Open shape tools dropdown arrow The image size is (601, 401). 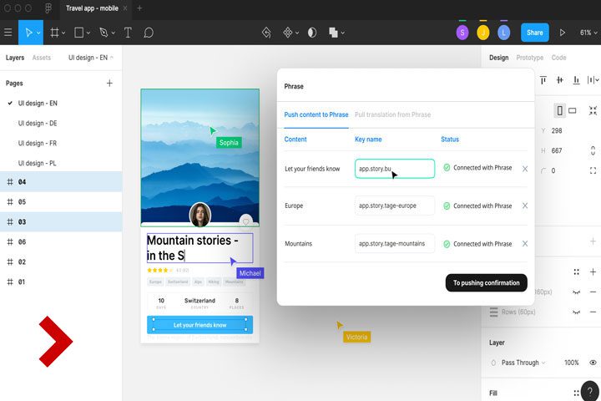coord(88,33)
